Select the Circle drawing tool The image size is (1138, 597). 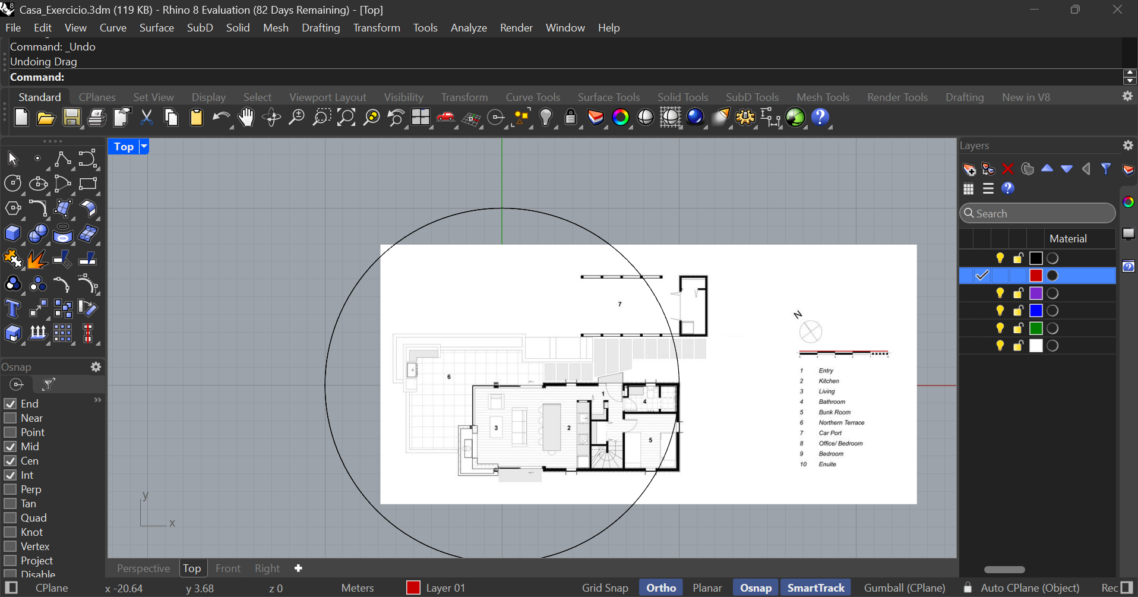(12, 184)
